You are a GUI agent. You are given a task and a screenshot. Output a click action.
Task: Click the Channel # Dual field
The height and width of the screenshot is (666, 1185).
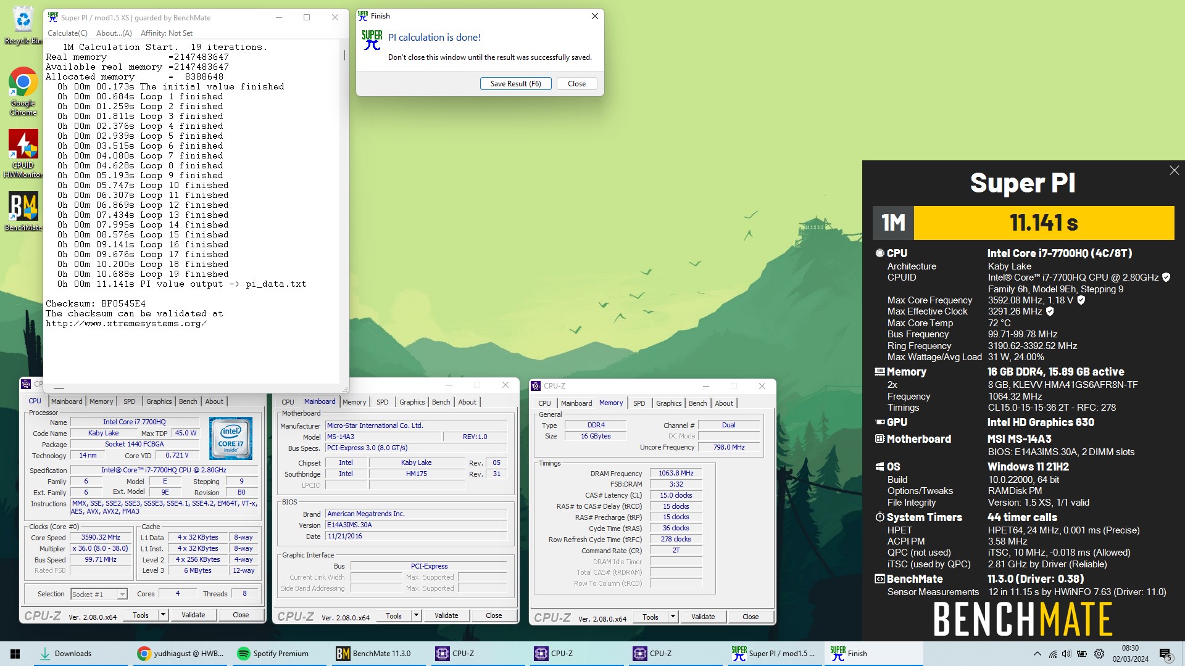click(729, 425)
